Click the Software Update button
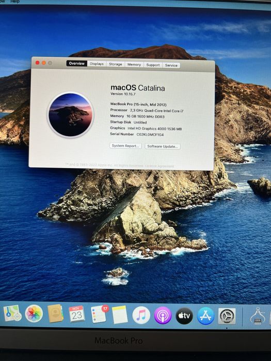The height and width of the screenshot is (361, 271). click(163, 146)
